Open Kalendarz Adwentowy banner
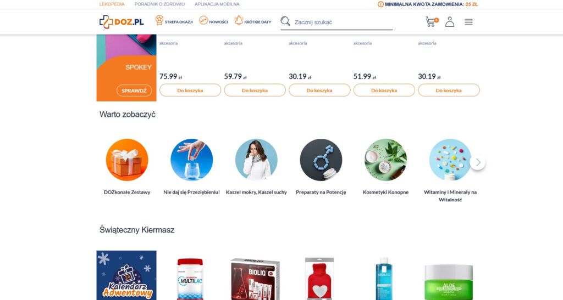The width and height of the screenshot is (563, 300). (126, 275)
